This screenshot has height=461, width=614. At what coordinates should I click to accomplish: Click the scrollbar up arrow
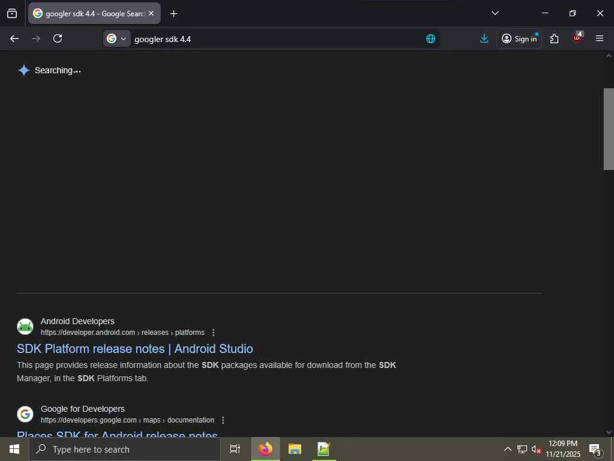pyautogui.click(x=609, y=56)
